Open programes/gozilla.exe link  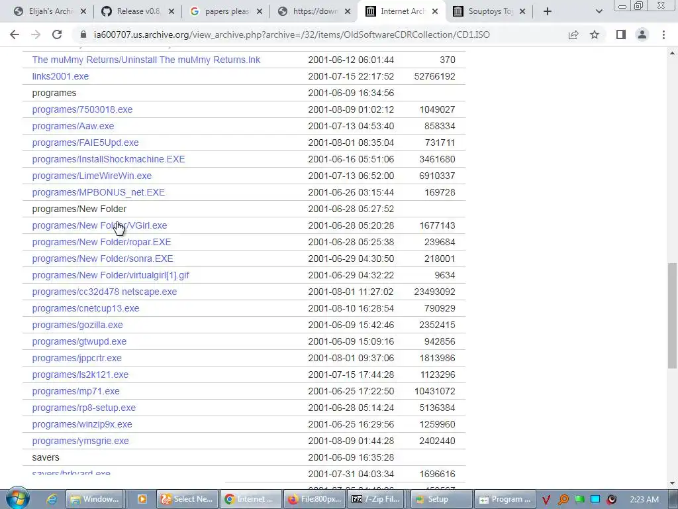coord(77,325)
